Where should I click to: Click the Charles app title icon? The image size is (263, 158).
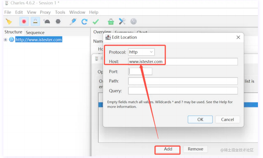click(7, 3)
